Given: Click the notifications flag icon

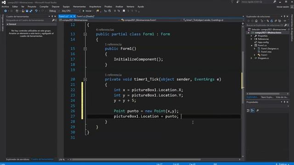Looking at the screenshot, I should tap(232, 2).
